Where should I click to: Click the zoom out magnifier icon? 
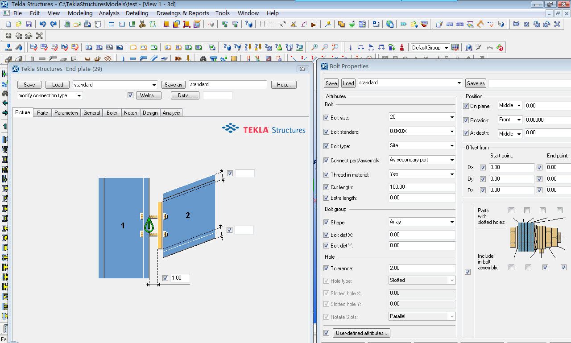(325, 47)
